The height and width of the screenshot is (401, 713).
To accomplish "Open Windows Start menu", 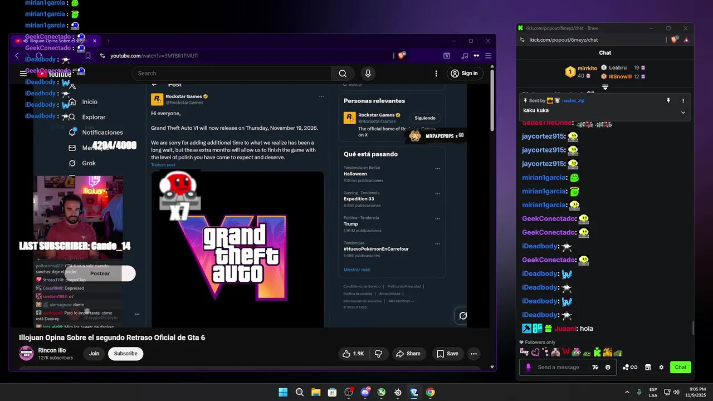I will tap(283, 392).
